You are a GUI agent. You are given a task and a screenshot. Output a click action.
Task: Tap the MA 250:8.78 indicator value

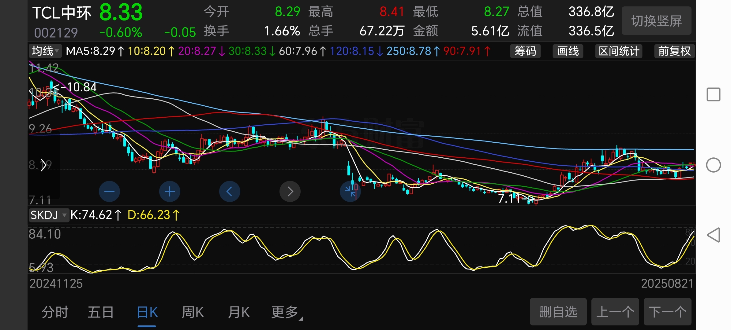414,51
